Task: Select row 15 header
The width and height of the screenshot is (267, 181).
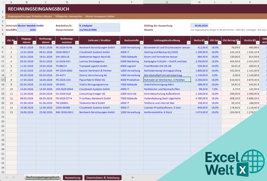Action: pos(3,80)
